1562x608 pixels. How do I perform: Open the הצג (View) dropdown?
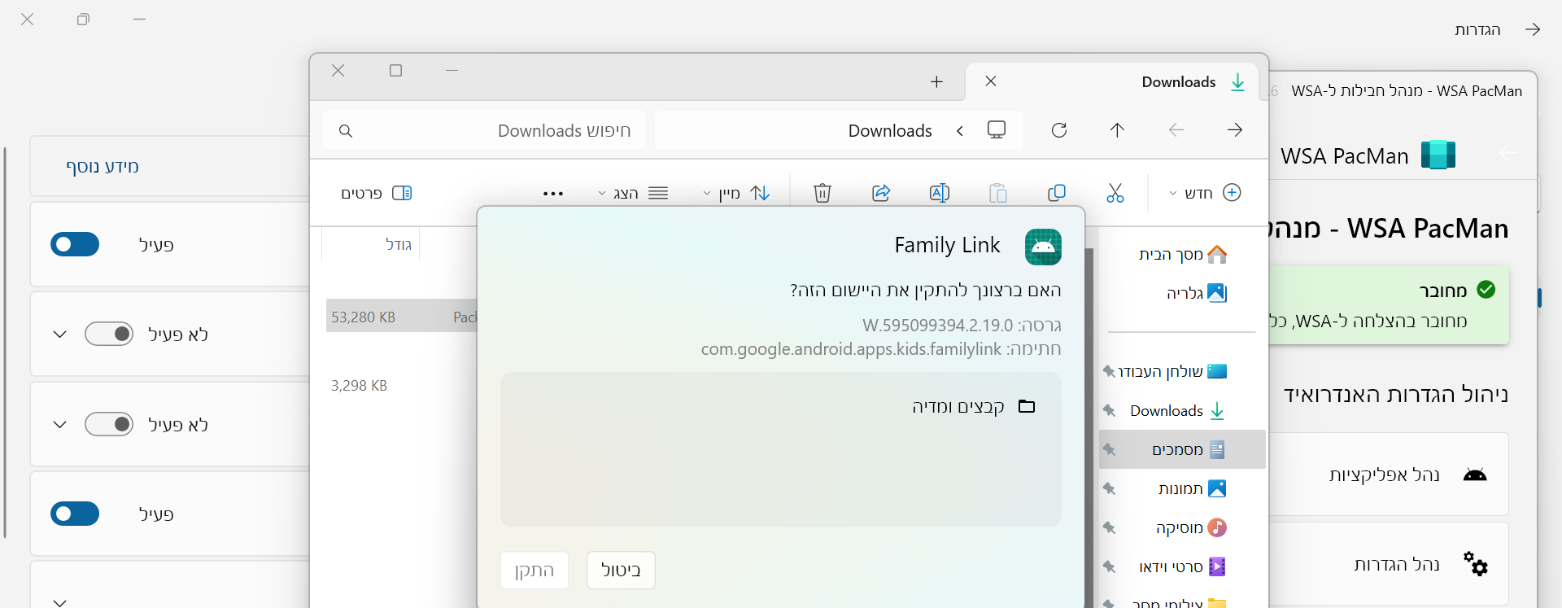click(633, 193)
